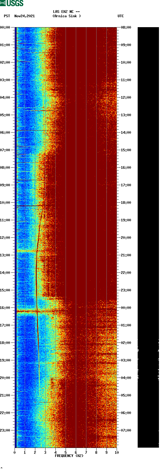Click frequency axis value '10'
The image size is (161, 471).
[117, 453]
